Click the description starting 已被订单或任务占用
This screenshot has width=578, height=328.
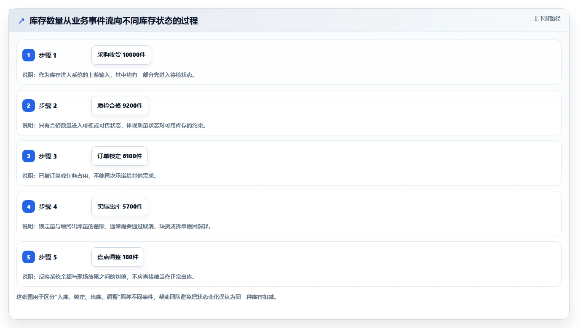point(89,176)
